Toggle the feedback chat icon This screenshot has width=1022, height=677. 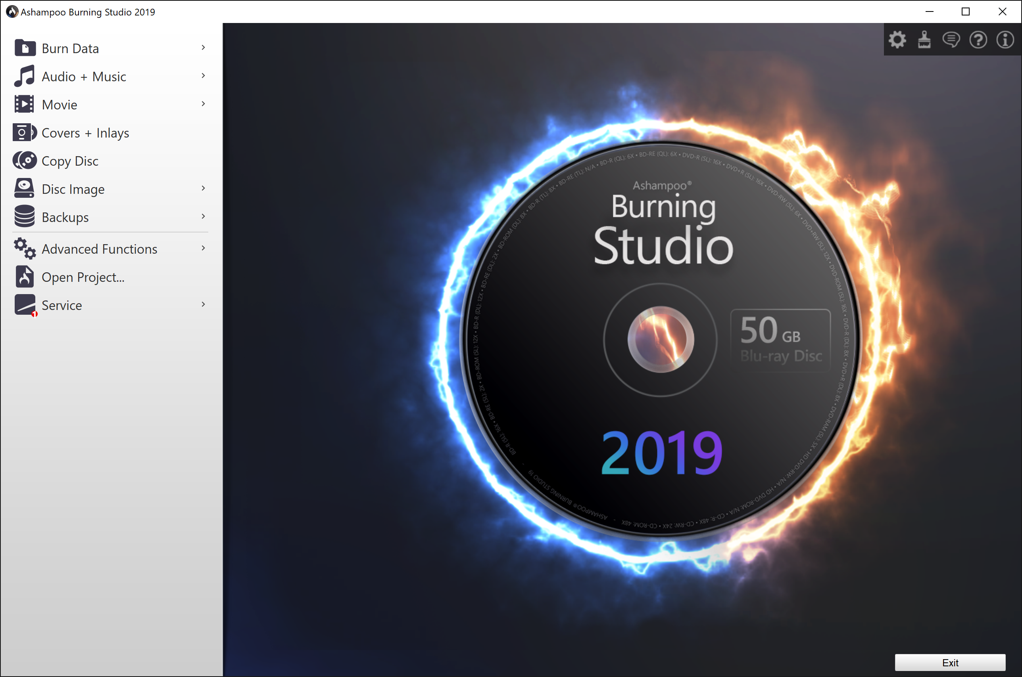(x=951, y=39)
